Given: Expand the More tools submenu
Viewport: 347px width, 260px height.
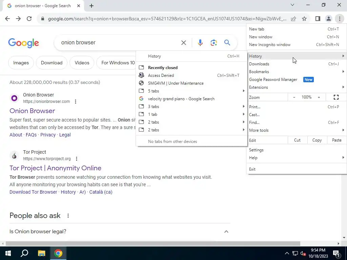Looking at the screenshot, I should [297, 130].
